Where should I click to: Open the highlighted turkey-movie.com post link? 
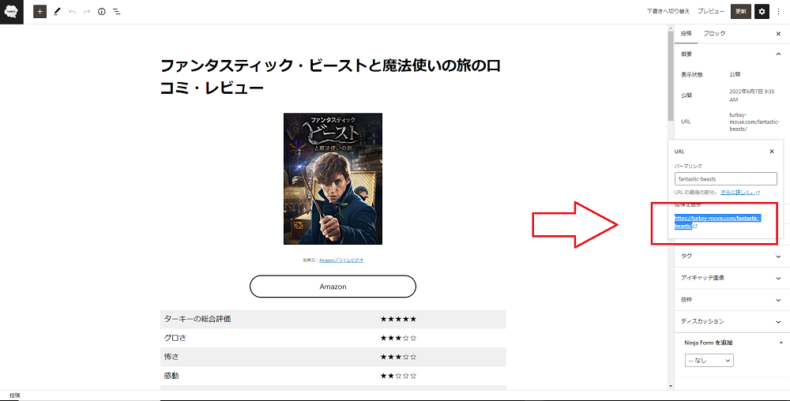[x=717, y=222]
